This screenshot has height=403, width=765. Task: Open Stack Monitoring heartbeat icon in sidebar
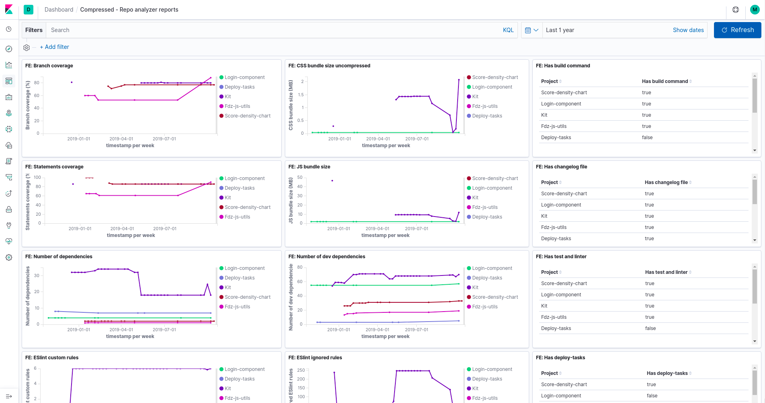[9, 241]
